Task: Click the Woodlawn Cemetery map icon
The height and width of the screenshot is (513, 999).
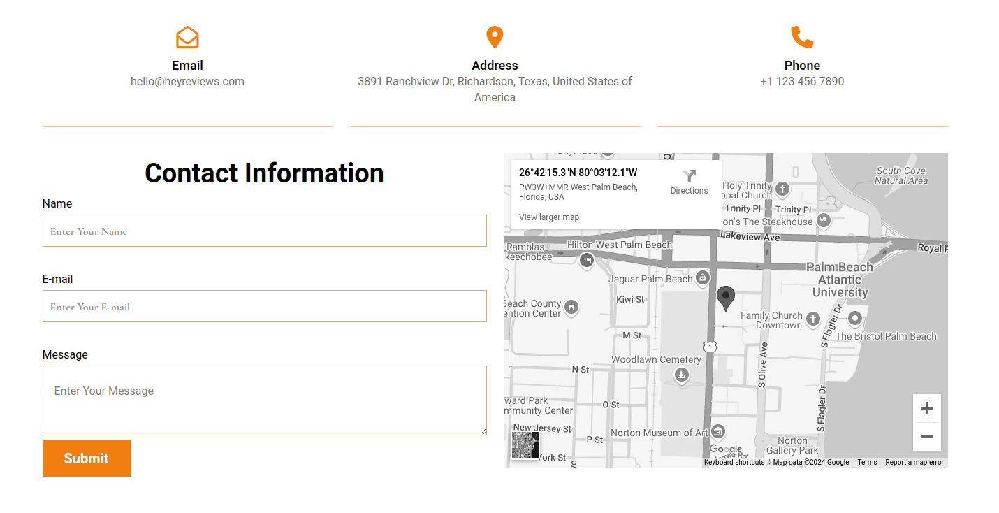Action: pos(682,375)
